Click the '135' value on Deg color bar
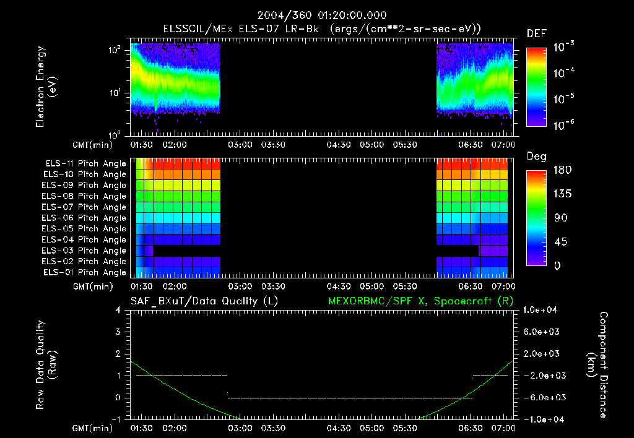This screenshot has height=438, width=634. (x=562, y=194)
